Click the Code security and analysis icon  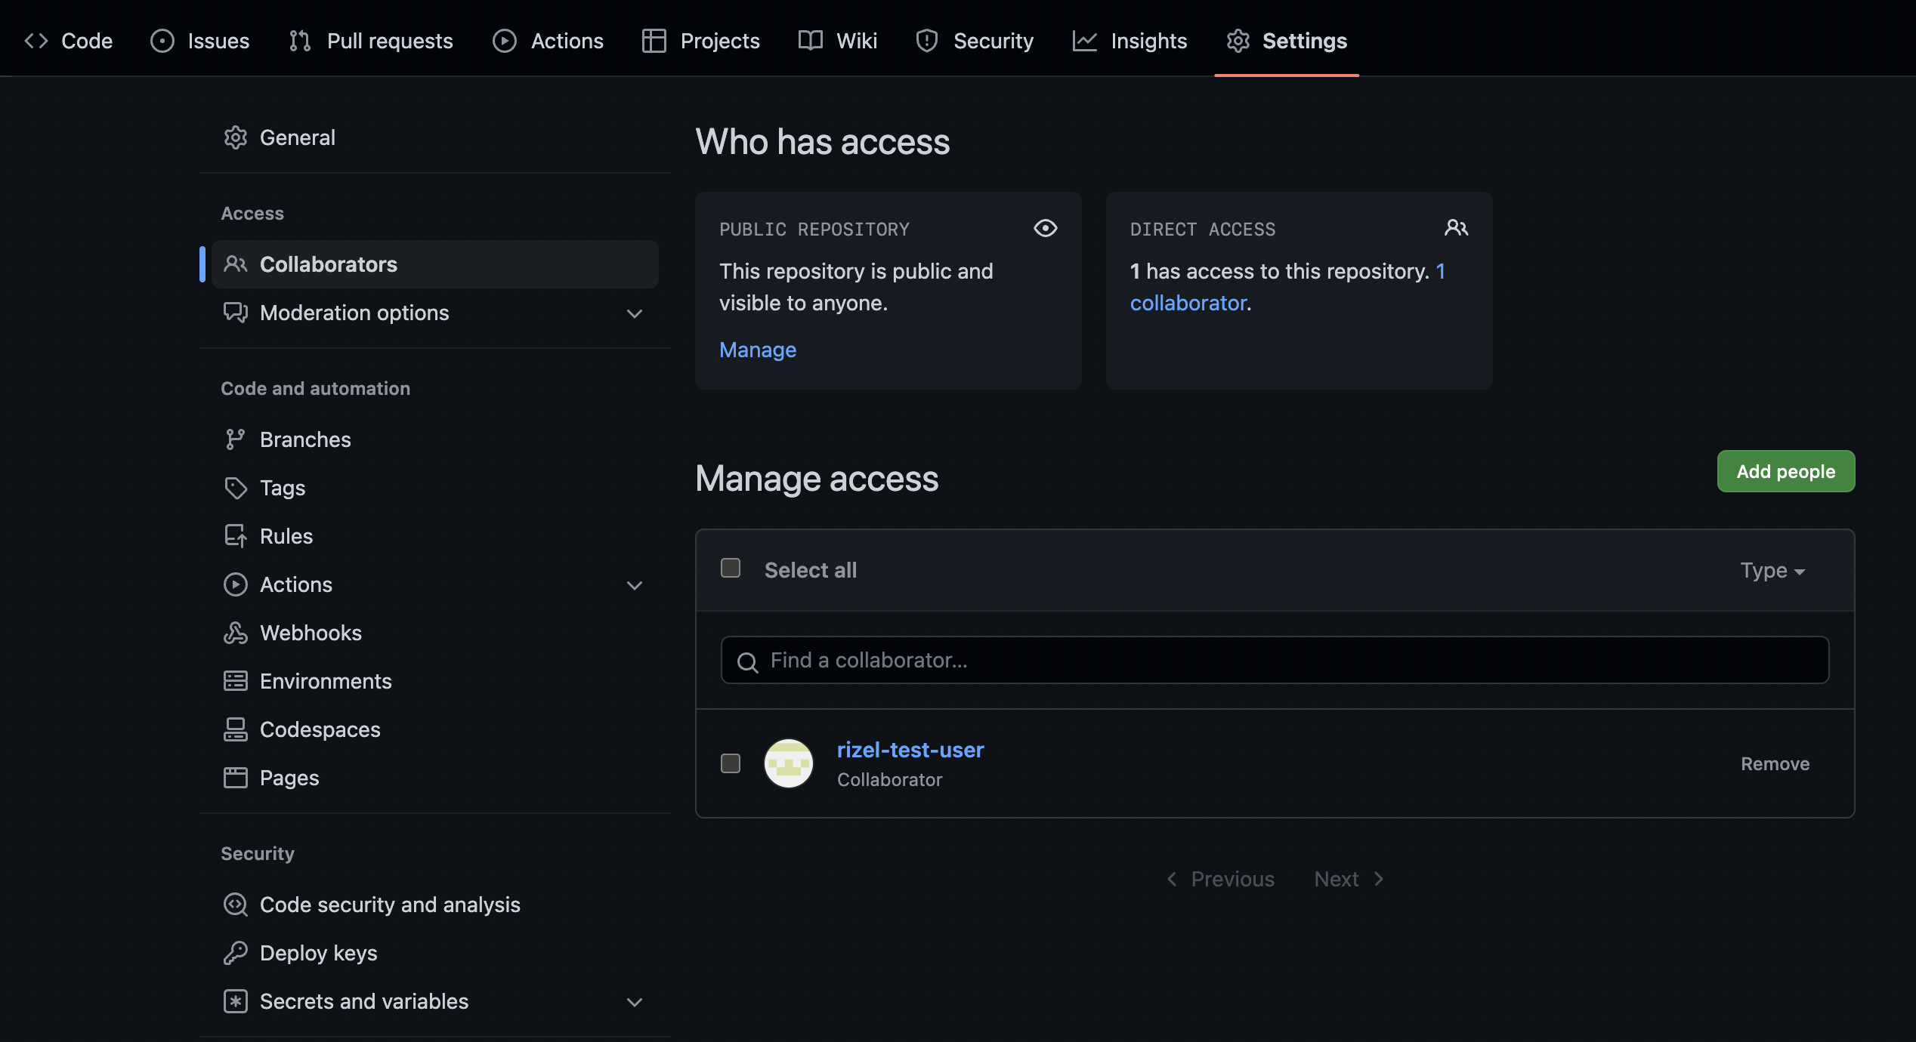236,905
